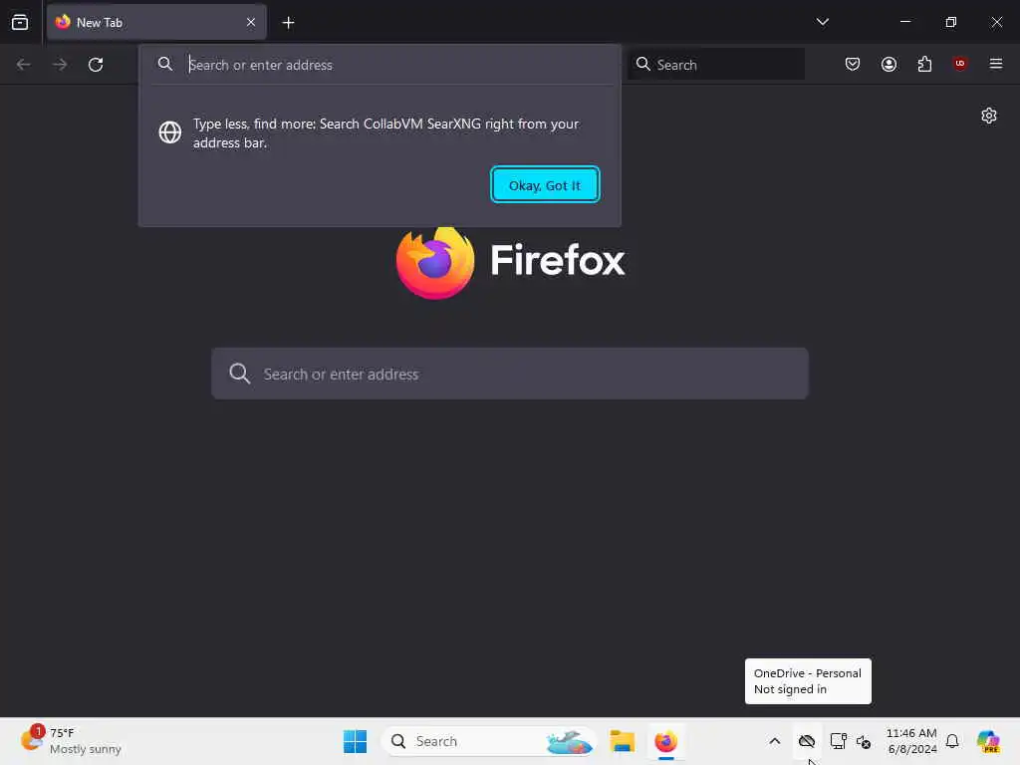The height and width of the screenshot is (765, 1020).
Task: Open the Firefox account menu
Action: click(889, 64)
